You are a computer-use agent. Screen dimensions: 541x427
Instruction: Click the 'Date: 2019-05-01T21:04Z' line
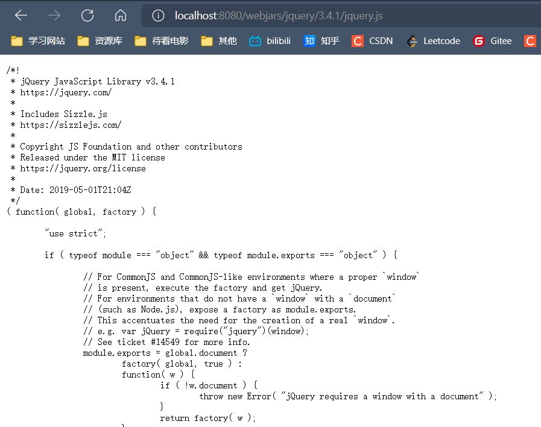click(x=75, y=190)
